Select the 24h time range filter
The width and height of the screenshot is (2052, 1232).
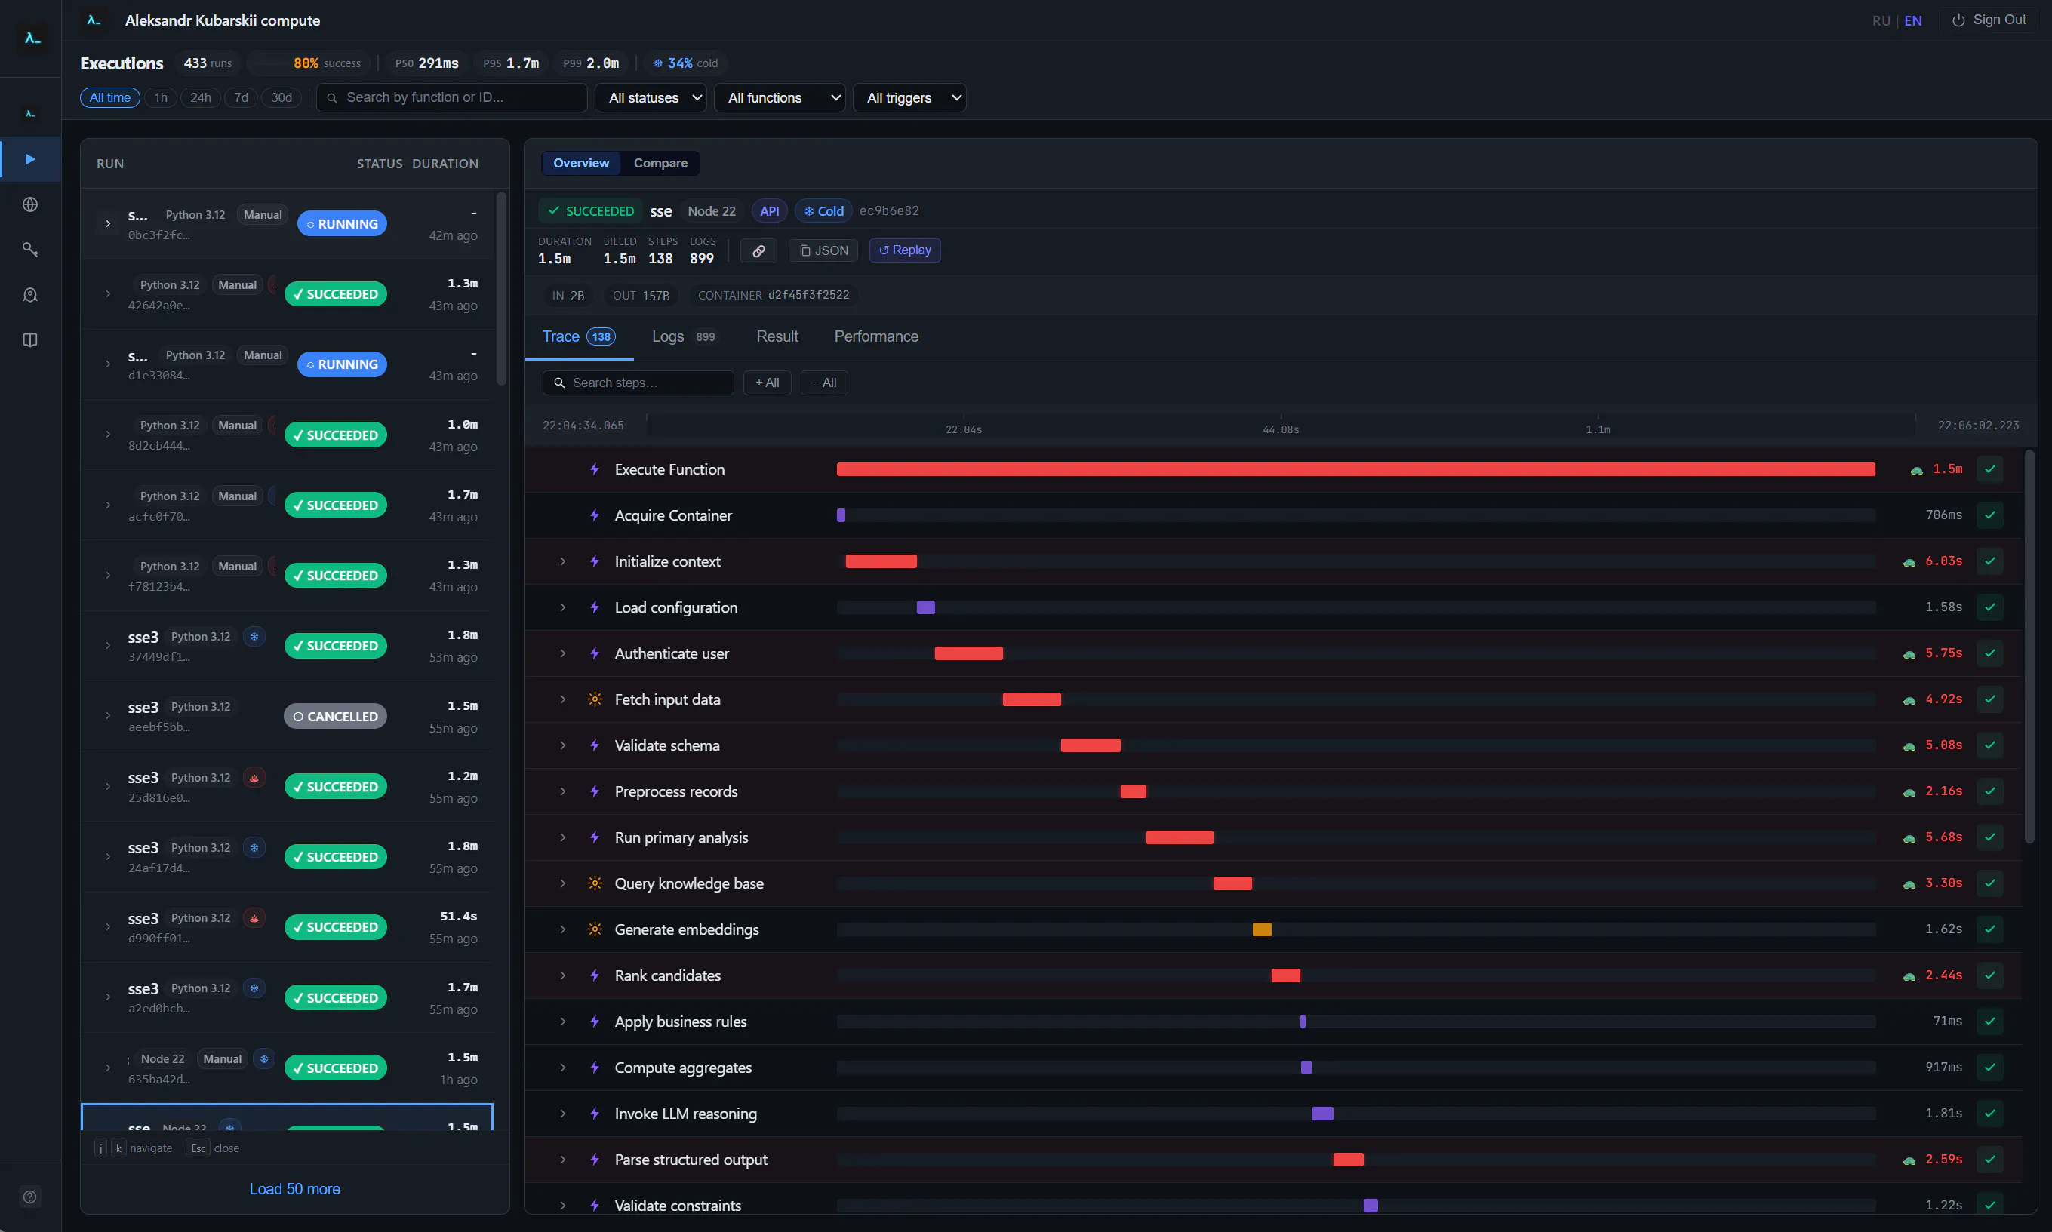(200, 98)
